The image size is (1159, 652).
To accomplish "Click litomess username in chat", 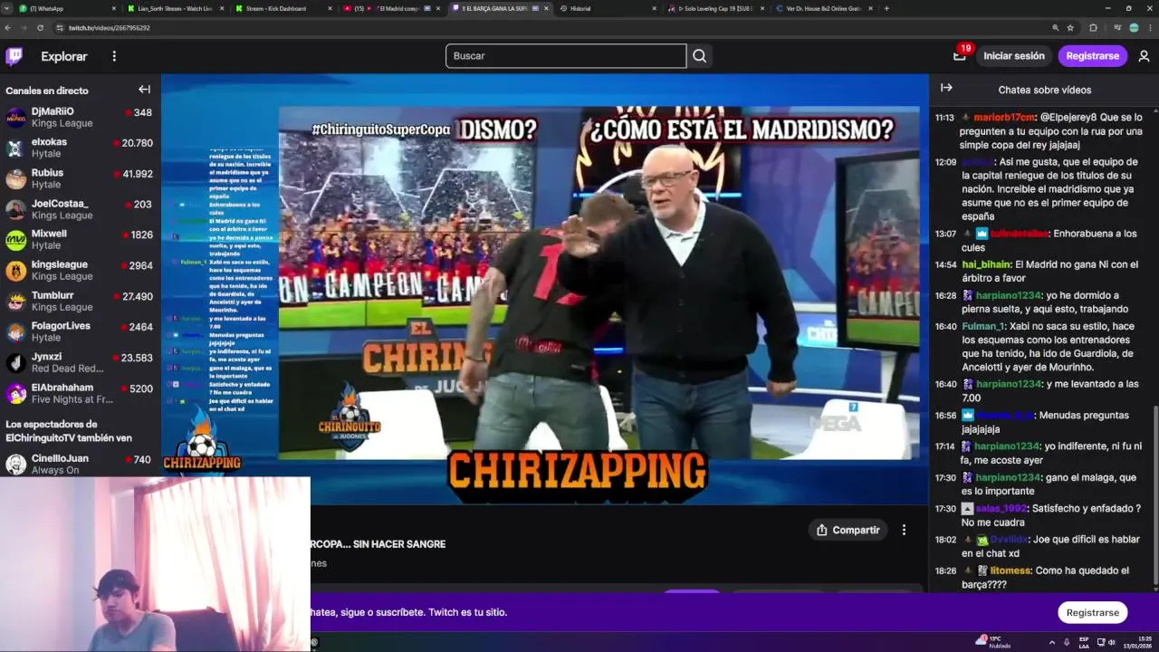I will coord(1010,570).
